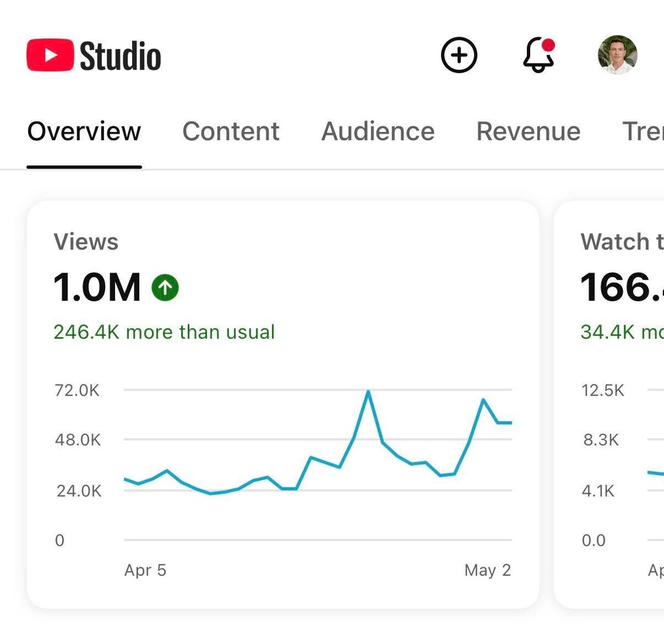Click the green up-arrow trend icon
The height and width of the screenshot is (634, 664).
click(x=165, y=287)
